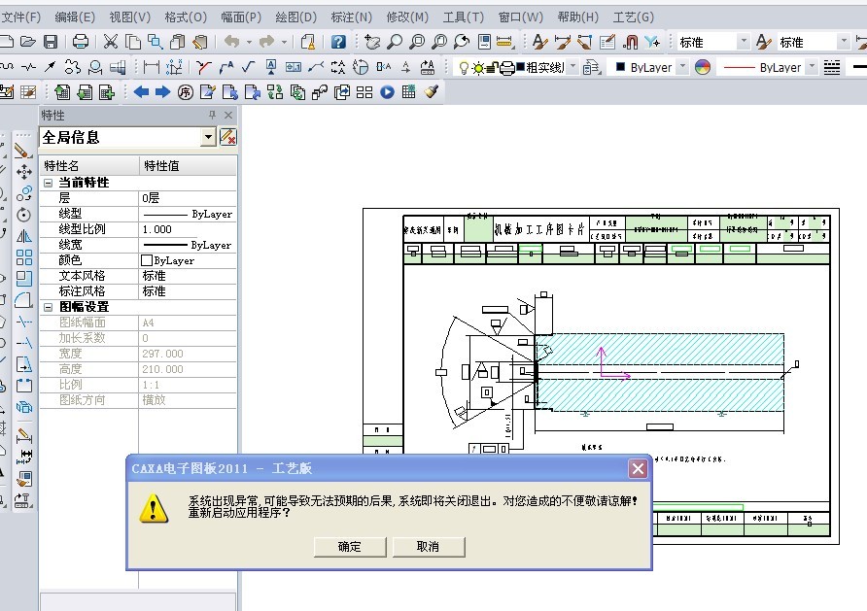The height and width of the screenshot is (611, 867).
Task: Click the 确定 button in the error dialog
Action: point(349,547)
